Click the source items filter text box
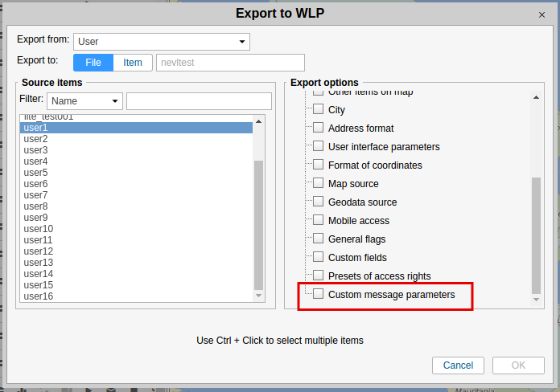The image size is (560, 392). click(x=195, y=101)
